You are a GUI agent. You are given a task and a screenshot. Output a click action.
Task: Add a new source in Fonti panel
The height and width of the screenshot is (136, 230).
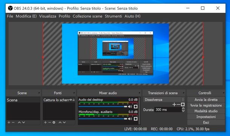click(45, 122)
